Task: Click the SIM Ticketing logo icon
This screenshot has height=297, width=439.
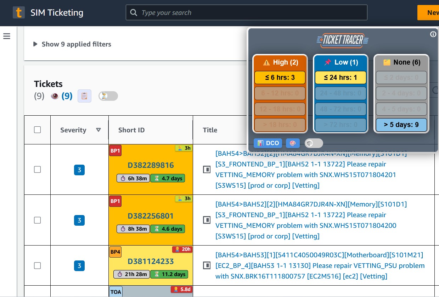Action: click(19, 12)
